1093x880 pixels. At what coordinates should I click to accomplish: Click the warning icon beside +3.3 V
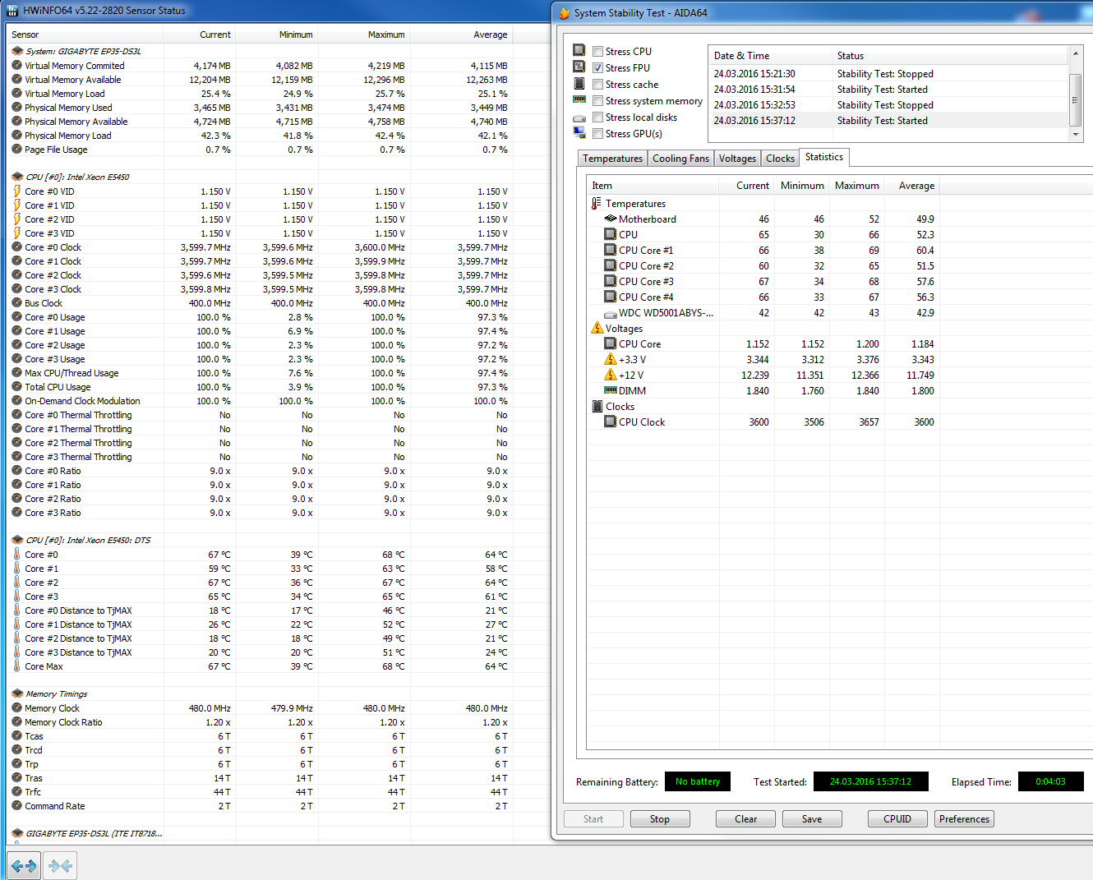point(611,360)
